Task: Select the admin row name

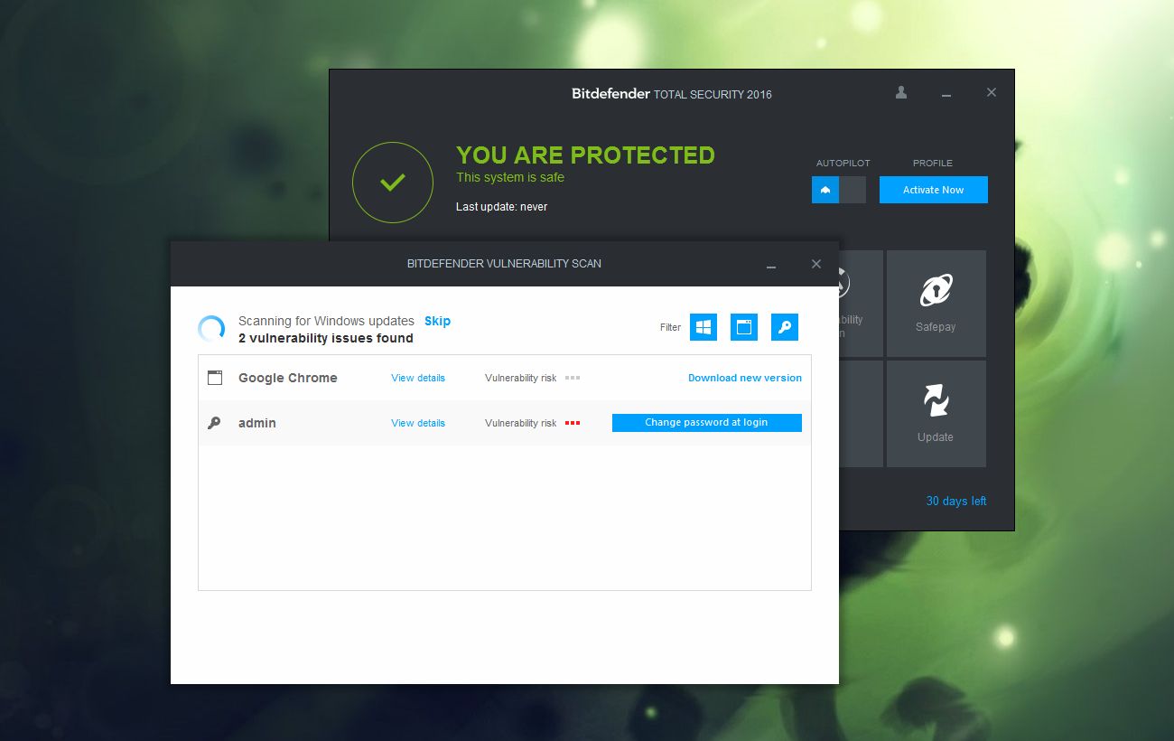Action: pos(257,423)
